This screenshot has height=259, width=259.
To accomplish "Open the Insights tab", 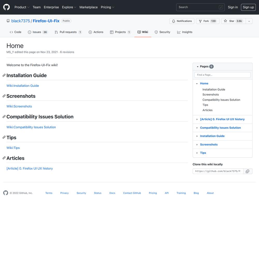I will click(x=185, y=32).
